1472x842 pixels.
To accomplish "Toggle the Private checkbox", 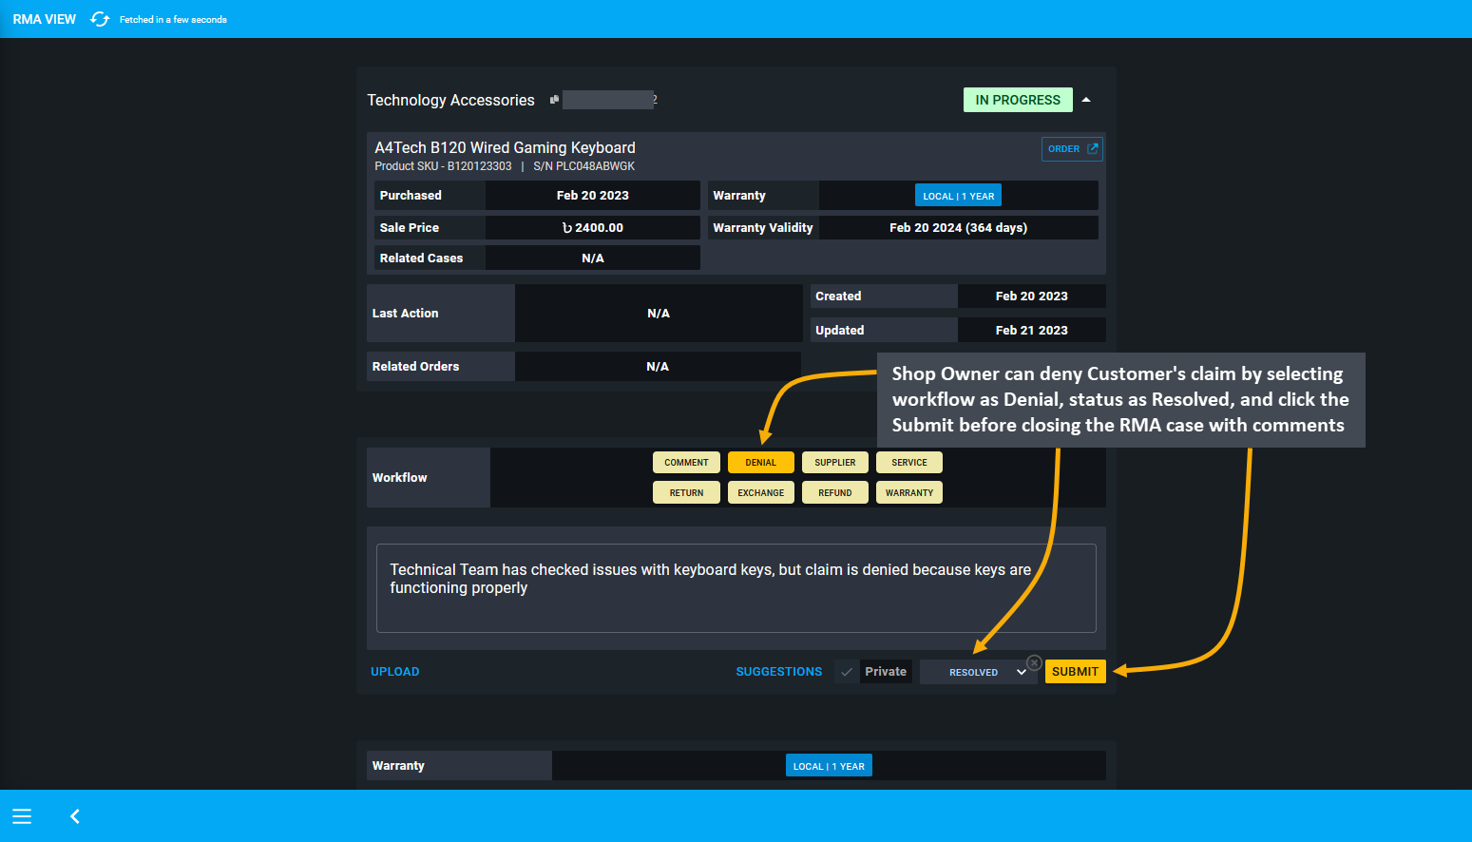I will coord(846,672).
